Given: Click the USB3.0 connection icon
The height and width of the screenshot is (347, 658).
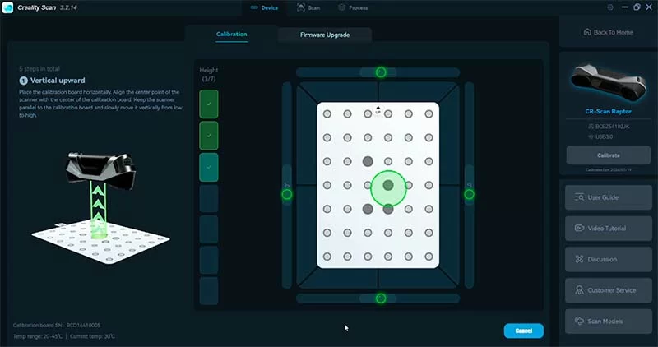Looking at the screenshot, I should (591, 136).
